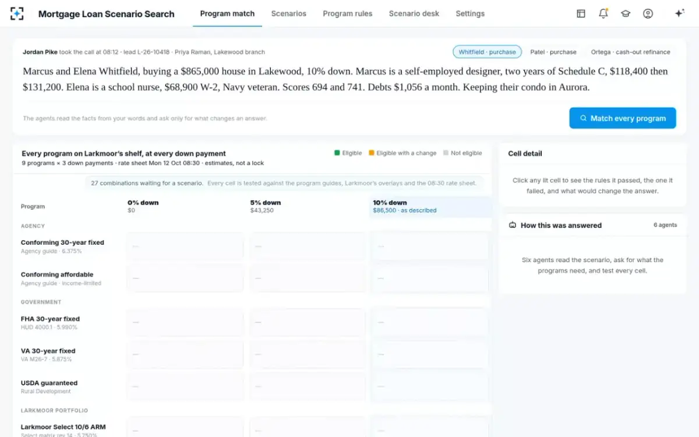Click grey Not eligible legend swatch
699x437 pixels.
(x=446, y=153)
